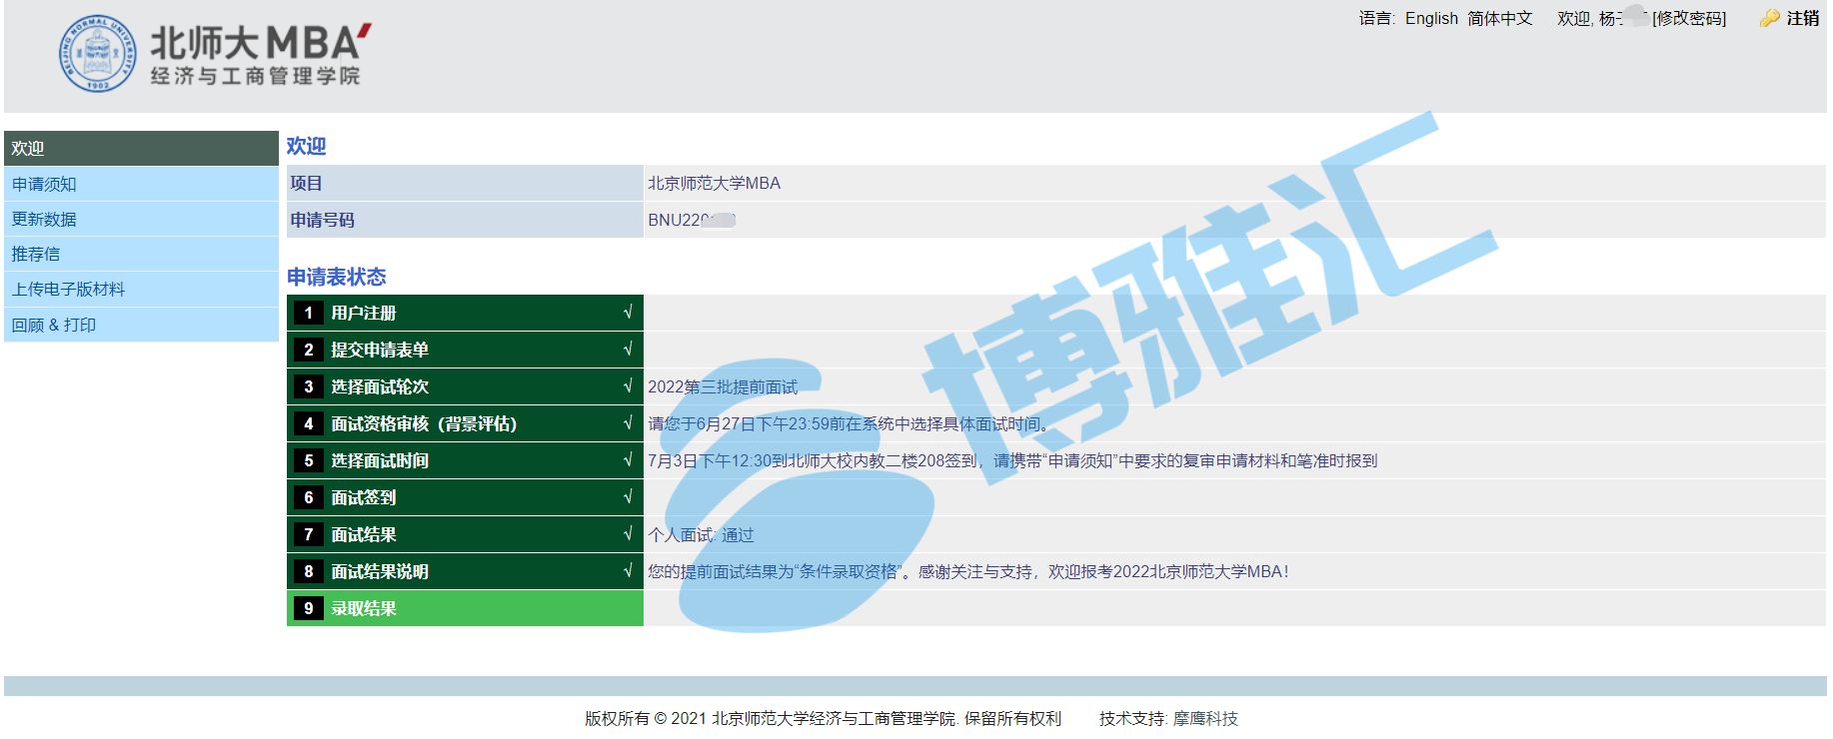Click step 6 面试签到 row
This screenshot has width=1833, height=739.
tap(465, 497)
